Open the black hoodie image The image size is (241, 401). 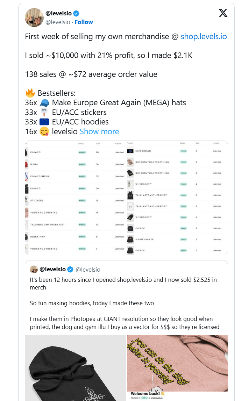75,368
